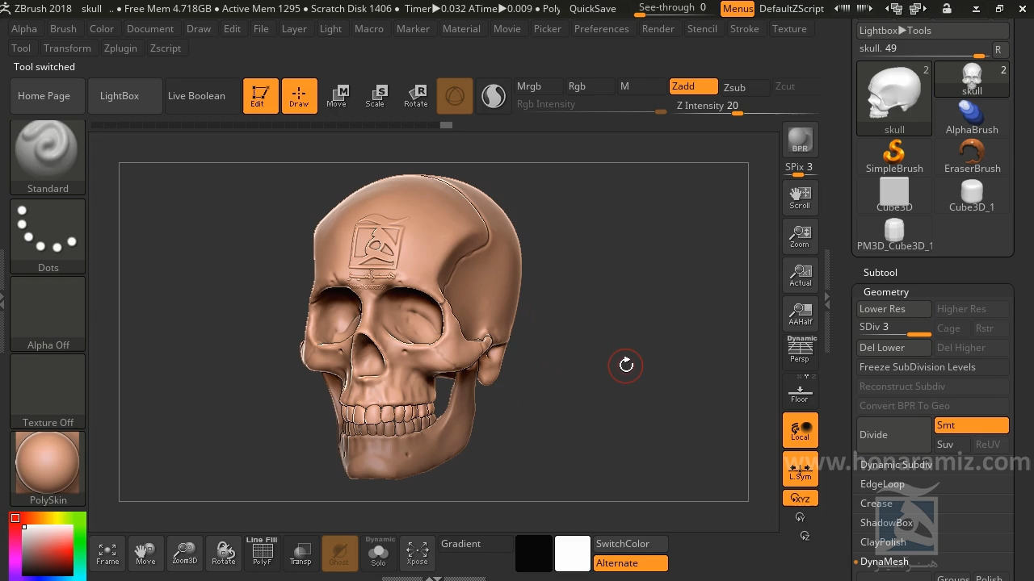Image resolution: width=1034 pixels, height=581 pixels.
Task: Click the BPR render button
Action: click(800, 140)
